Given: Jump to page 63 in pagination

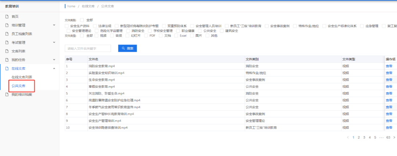Looking at the screenshot, I should 388,137.
